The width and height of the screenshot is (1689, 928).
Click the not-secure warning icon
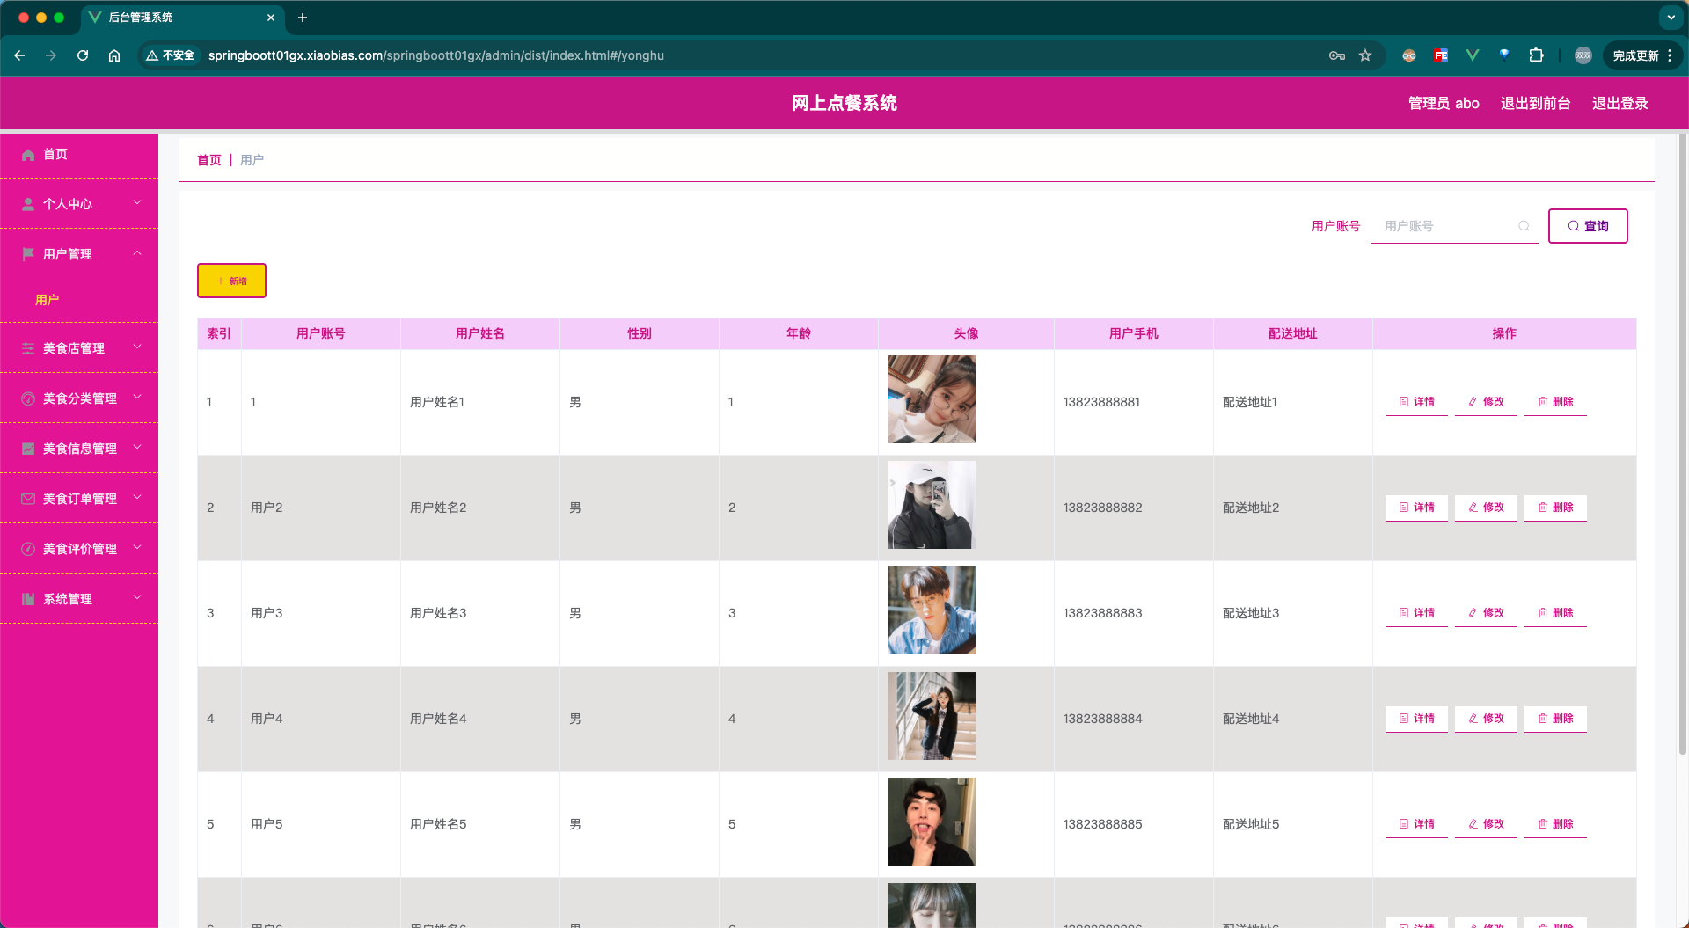pyautogui.click(x=152, y=55)
